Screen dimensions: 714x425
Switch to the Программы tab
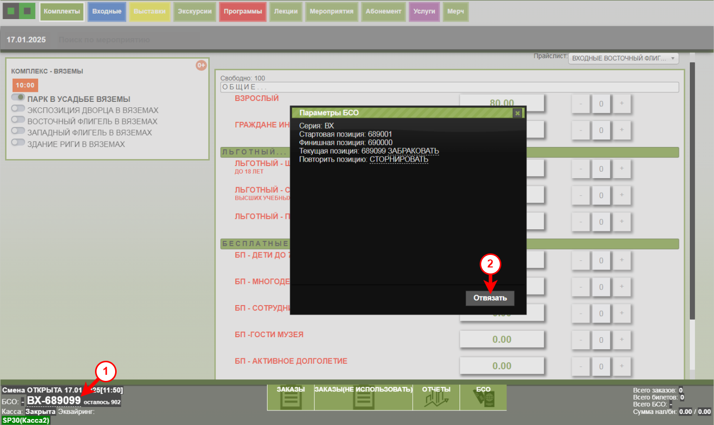(x=242, y=12)
